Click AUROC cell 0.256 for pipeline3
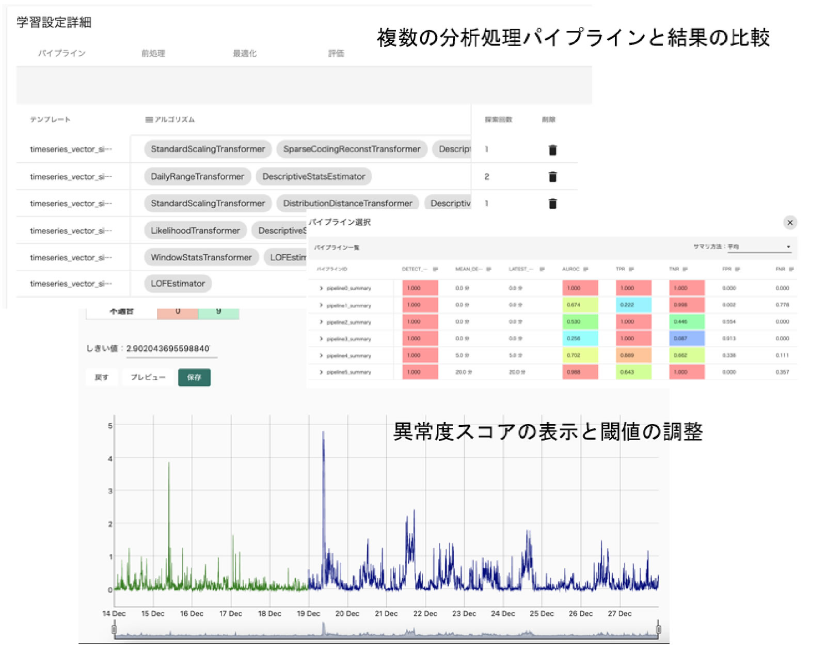Viewport: 826px width, 650px height. pyautogui.click(x=580, y=338)
